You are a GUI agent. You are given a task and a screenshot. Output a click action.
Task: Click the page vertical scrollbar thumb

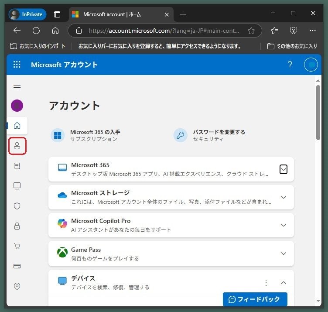(318, 113)
